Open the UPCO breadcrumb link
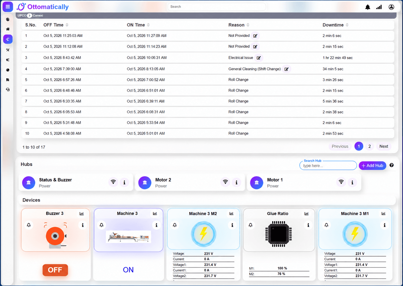The width and height of the screenshot is (403, 286). point(22,15)
